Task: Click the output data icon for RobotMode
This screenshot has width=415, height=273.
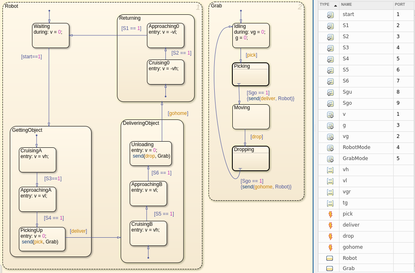Action: [330, 148]
